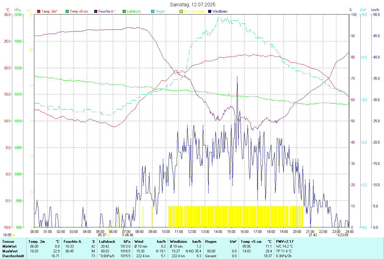The width and height of the screenshot is (384, 259).
Task: Click the bright green Luftdruck legend square
Action: pos(124,11)
